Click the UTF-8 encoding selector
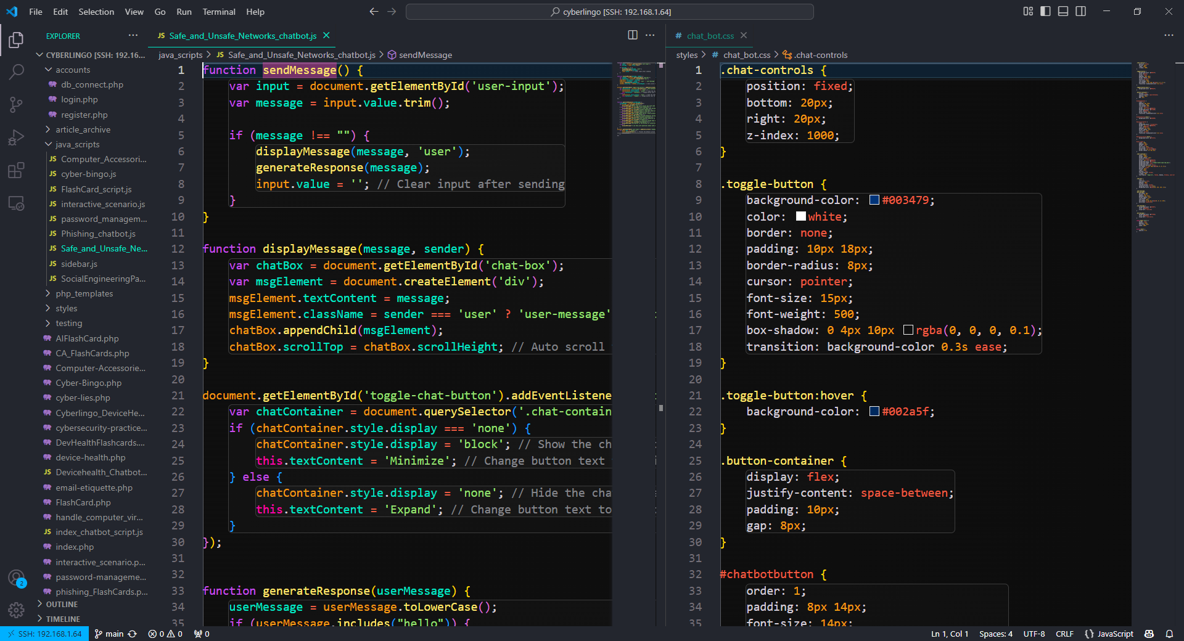Viewport: 1184px width, 641px height. click(x=1034, y=634)
